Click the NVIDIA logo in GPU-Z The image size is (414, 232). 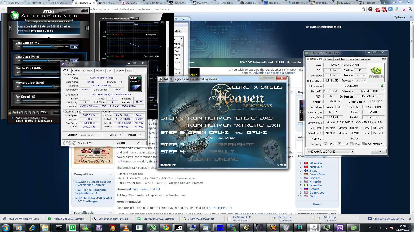(x=376, y=73)
